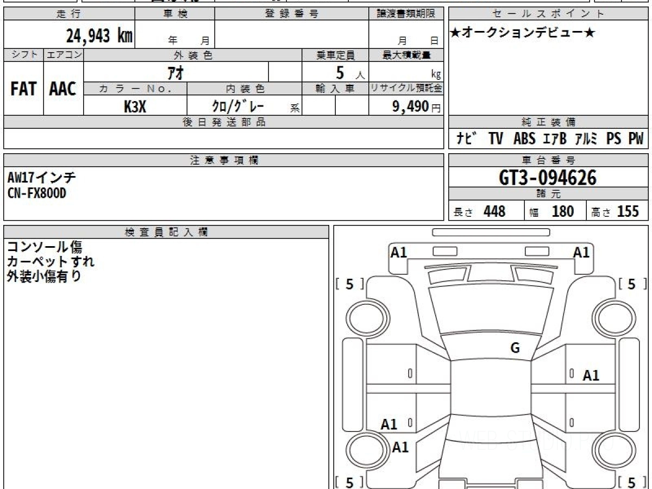Image resolution: width=652 pixels, height=489 pixels.
Task: Select the TV equipment label
Action: pos(495,139)
